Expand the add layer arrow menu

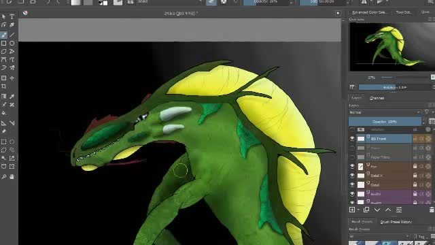tap(358, 210)
